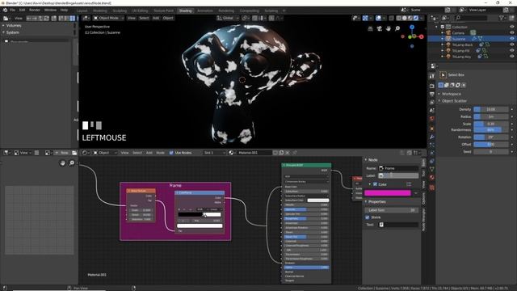The height and width of the screenshot is (291, 517).
Task: Open the node editor Node menu
Action: pyautogui.click(x=160, y=153)
